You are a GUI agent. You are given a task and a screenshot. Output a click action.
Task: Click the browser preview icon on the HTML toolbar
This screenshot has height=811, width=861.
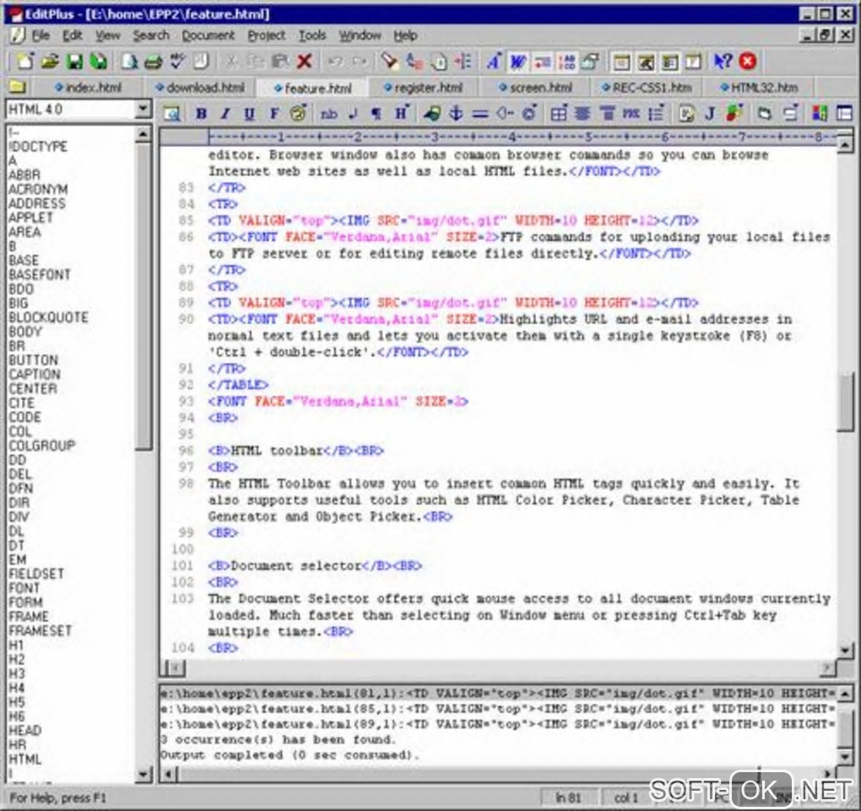coord(172,114)
